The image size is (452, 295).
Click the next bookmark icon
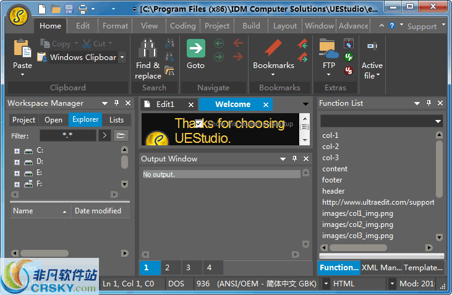[303, 57]
